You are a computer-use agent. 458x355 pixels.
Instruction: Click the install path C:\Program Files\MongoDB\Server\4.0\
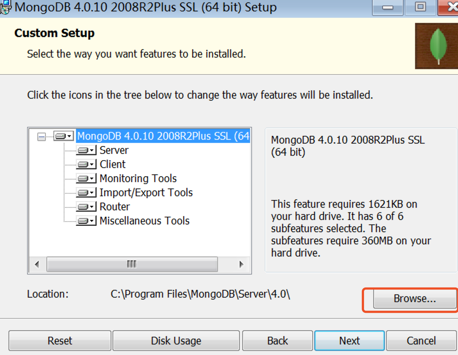200,294
